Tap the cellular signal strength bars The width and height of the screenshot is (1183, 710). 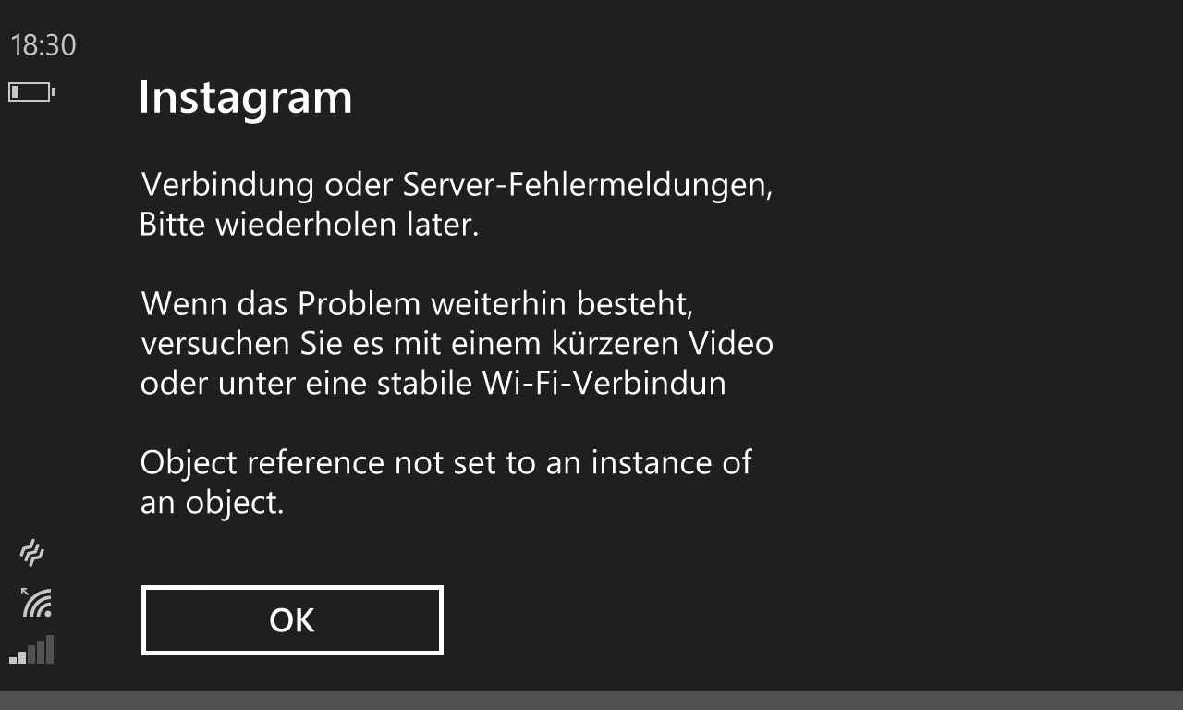(31, 649)
